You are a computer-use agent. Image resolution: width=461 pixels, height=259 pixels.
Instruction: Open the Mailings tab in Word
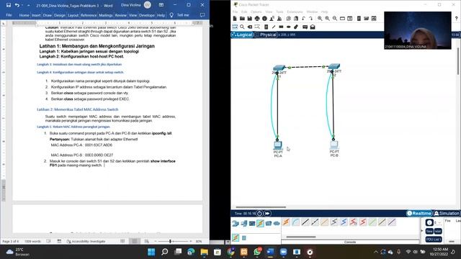point(106,15)
